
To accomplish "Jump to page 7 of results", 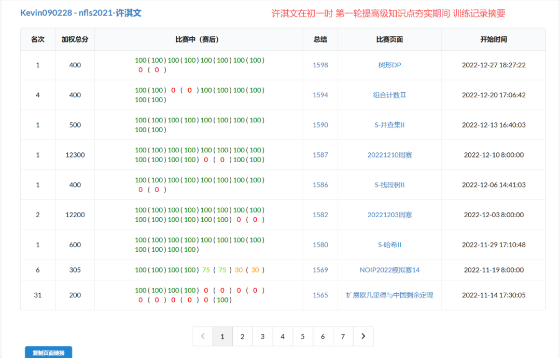I will pos(343,336).
